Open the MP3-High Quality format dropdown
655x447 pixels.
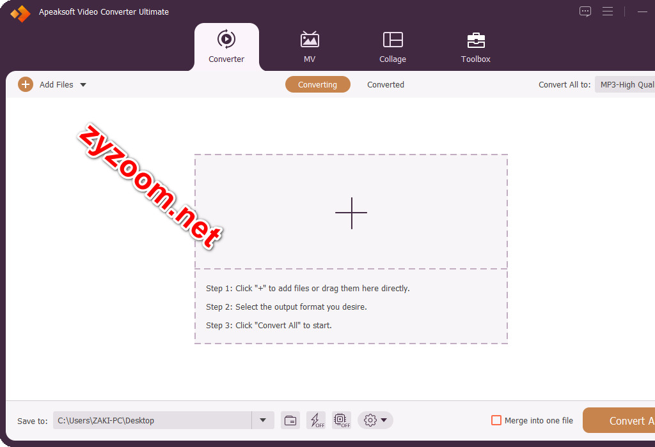(625, 85)
